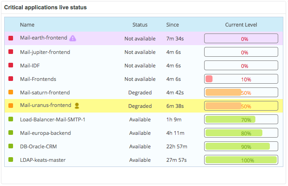Open the Load-Balancer-Mail-SMTP-1 entry
This screenshot has width=288, height=186.
[53, 120]
